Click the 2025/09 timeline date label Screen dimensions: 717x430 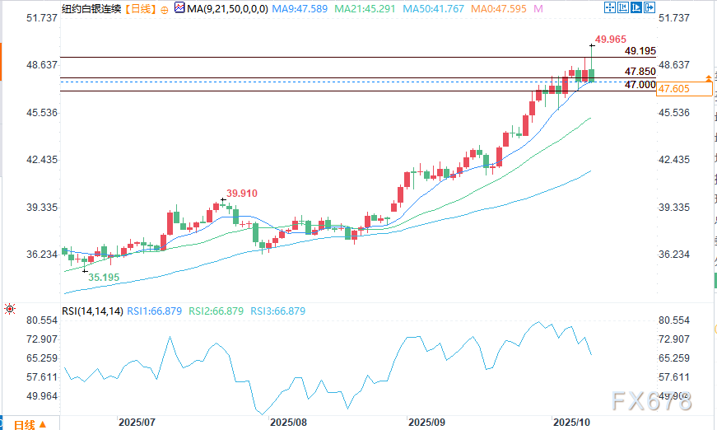426,422
